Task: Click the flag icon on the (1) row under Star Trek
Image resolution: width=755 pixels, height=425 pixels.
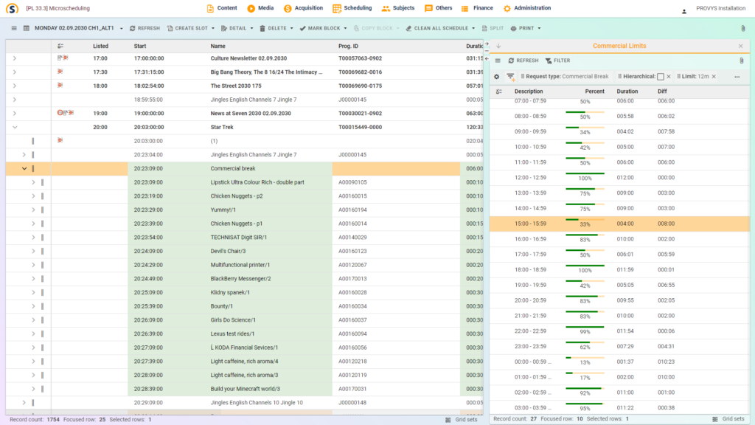Action: pos(60,141)
